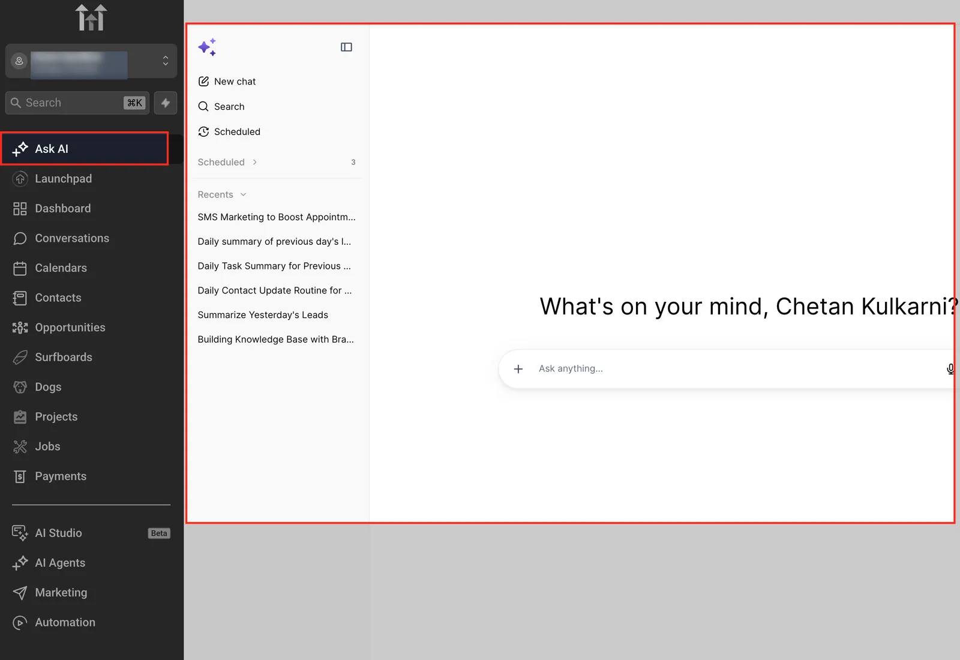960x660 pixels.
Task: Click the Dashboard grid icon
Action: (20, 209)
